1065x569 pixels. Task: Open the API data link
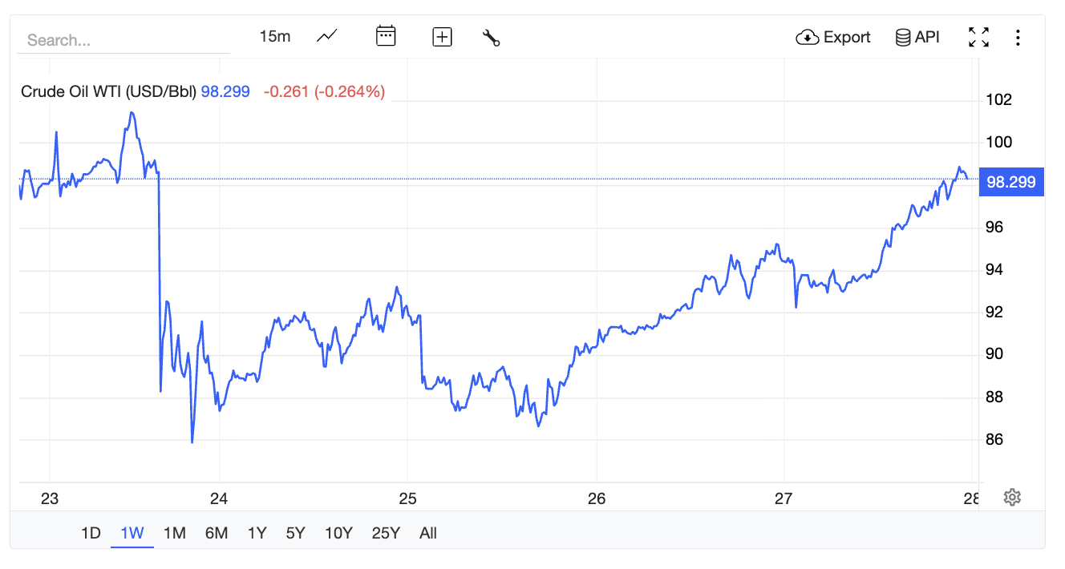[x=917, y=37]
